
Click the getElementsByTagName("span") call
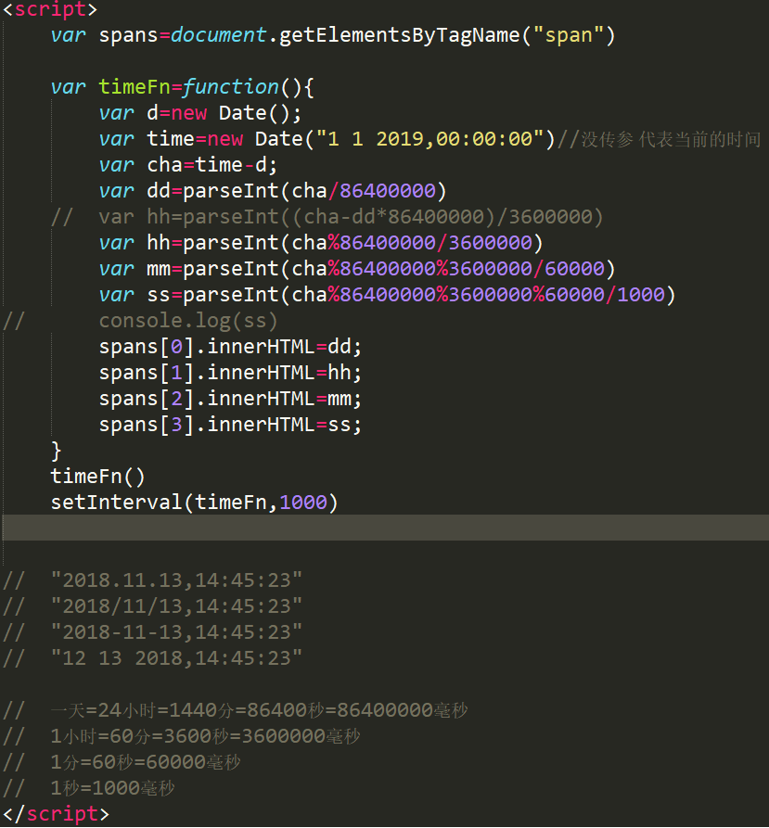[x=447, y=36]
